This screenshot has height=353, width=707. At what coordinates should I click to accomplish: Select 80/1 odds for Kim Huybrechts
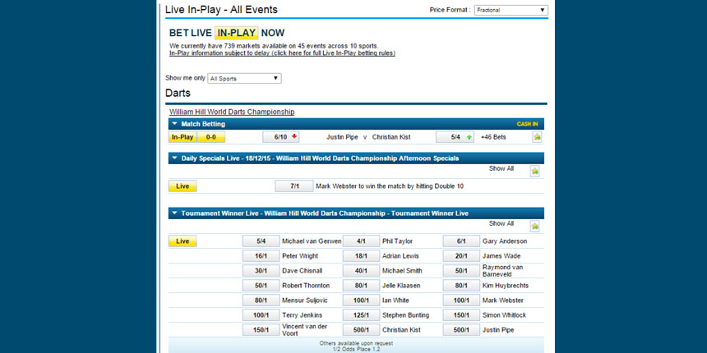pos(461,286)
